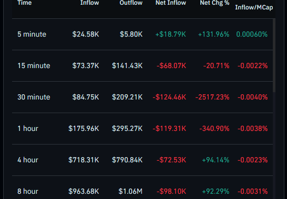Screen dimensions: 287x199
Task: Click the -$119.31K net inflow value
Action: [x=169, y=129]
